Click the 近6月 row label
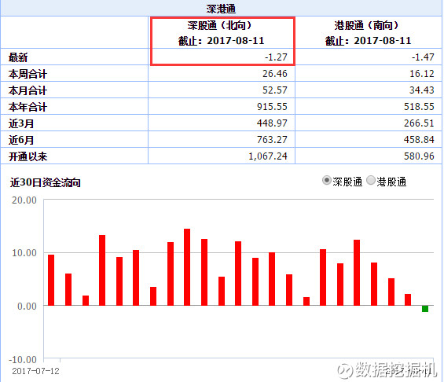The image size is (444, 382). [x=21, y=140]
